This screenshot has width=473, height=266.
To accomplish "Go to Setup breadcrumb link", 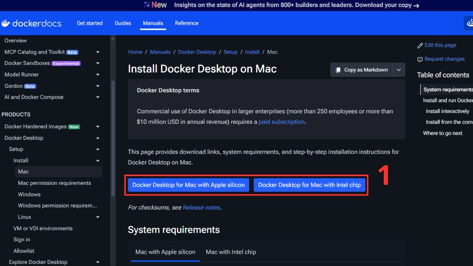I will [x=231, y=52].
